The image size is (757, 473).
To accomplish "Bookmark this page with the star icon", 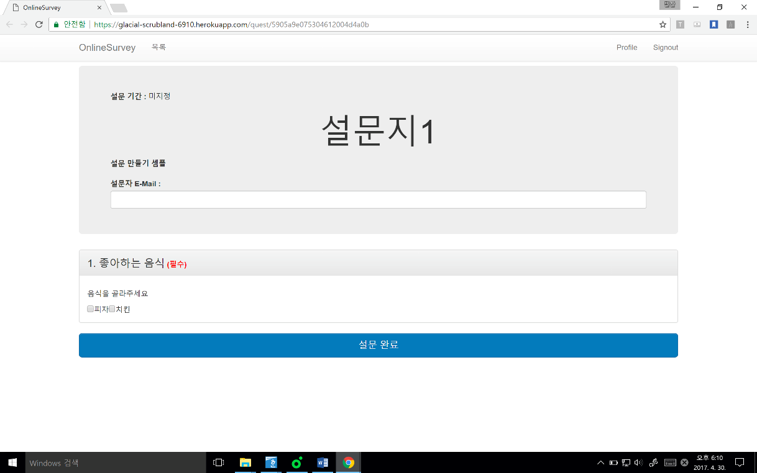I will click(x=663, y=25).
